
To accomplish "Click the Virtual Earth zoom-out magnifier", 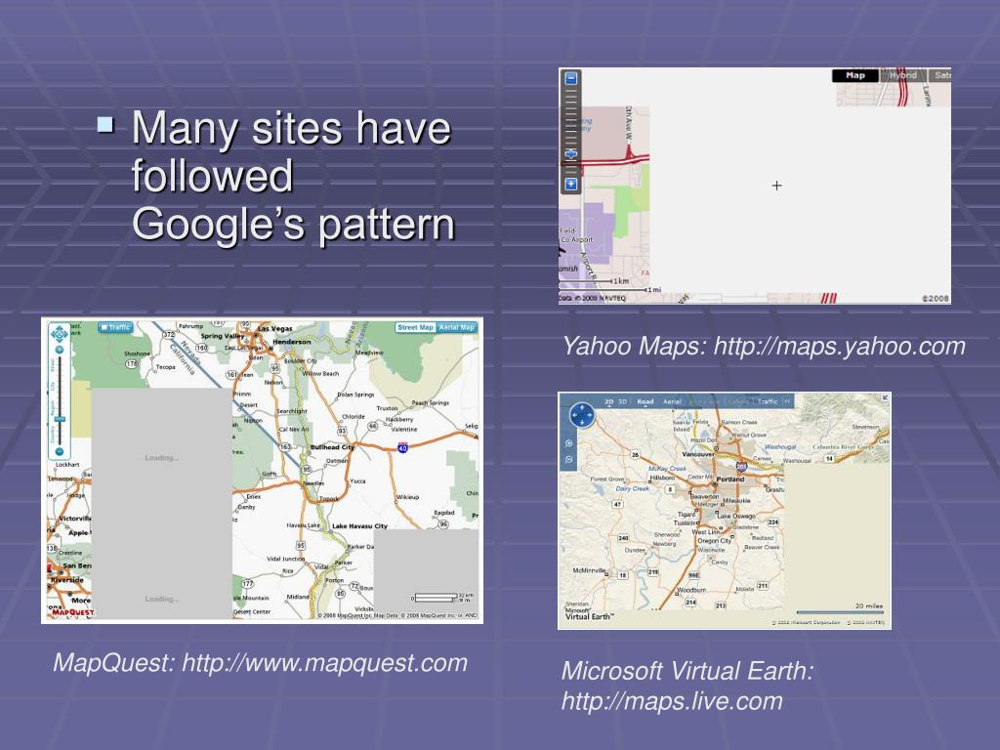I will click(x=569, y=459).
